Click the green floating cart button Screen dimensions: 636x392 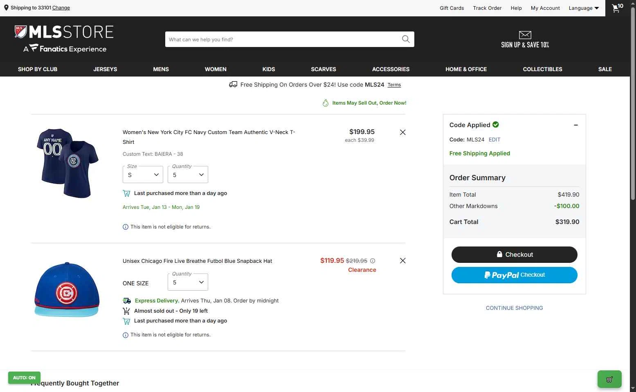tap(609, 379)
